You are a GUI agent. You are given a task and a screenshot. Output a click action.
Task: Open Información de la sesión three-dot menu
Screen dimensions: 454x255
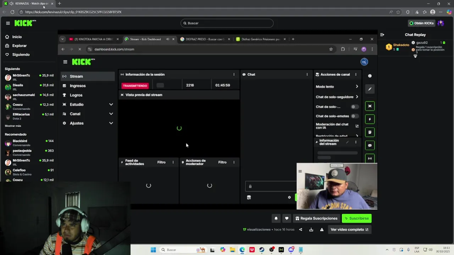(234, 74)
